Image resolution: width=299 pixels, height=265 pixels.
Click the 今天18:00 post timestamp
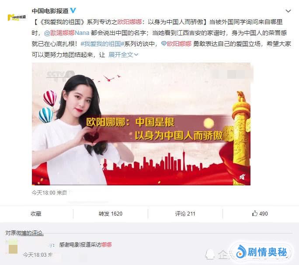[43, 193]
